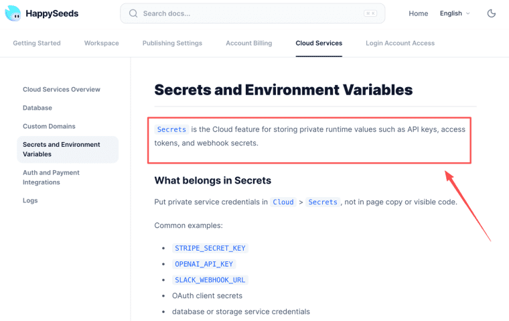Viewport: 509px width, 321px height.
Task: Click the search magnifier icon
Action: [133, 13]
